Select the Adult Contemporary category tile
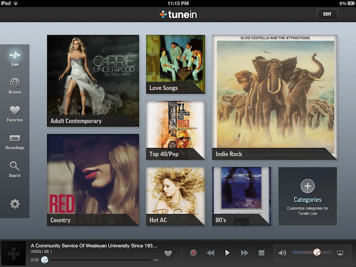Viewport: 356px width, 267px height. (x=93, y=80)
